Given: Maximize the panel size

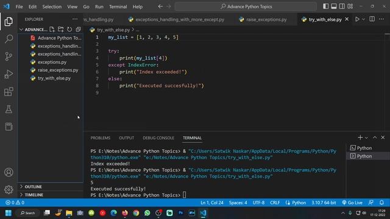Looking at the screenshot, I should 375,137.
